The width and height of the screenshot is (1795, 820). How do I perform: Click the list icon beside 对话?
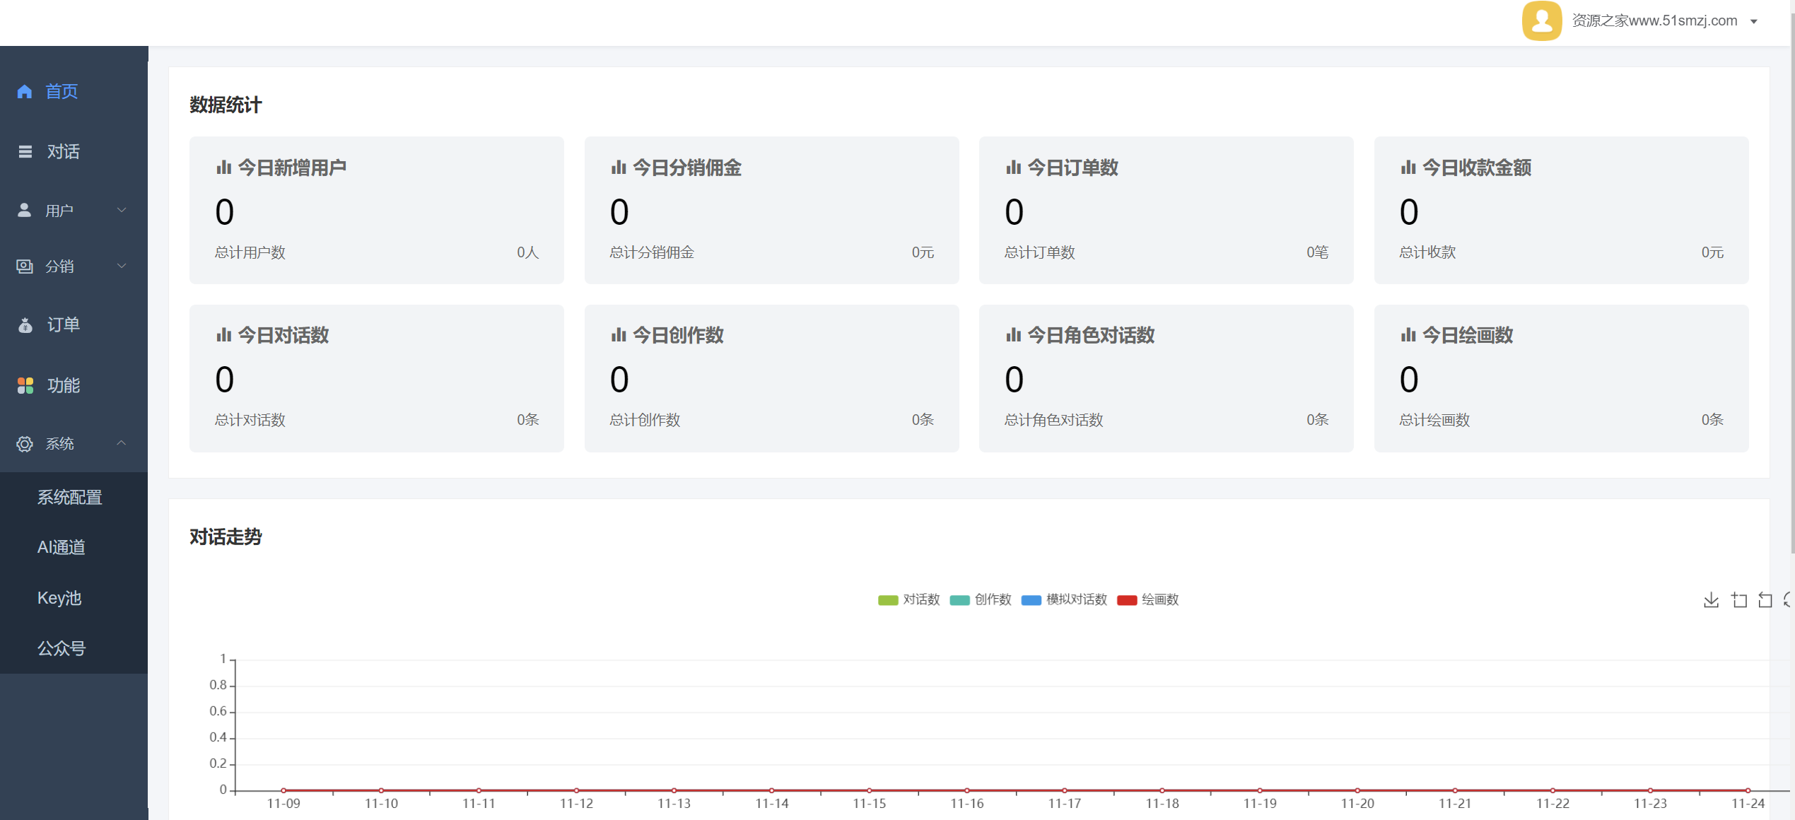pyautogui.click(x=25, y=151)
